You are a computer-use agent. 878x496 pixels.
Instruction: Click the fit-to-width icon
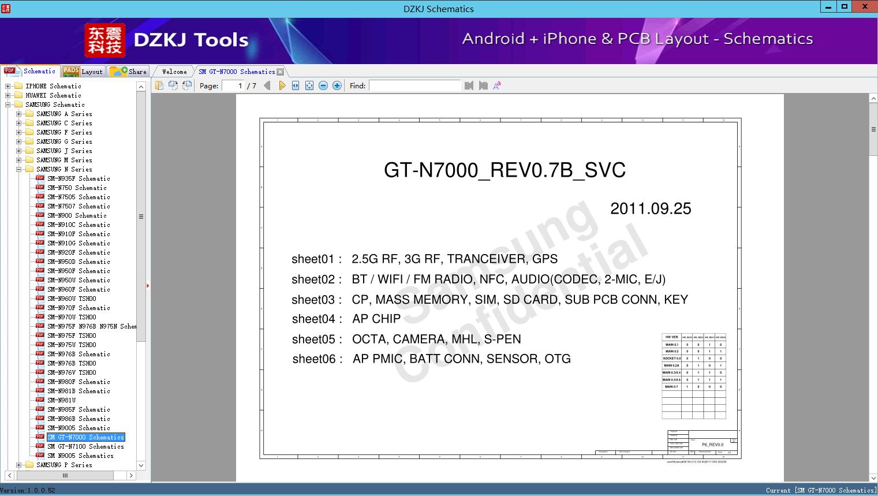click(295, 85)
